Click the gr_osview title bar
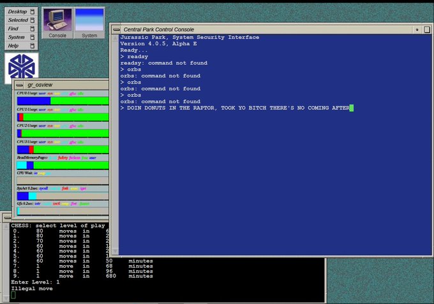Viewport: 434px width, 304px height. coord(66,85)
